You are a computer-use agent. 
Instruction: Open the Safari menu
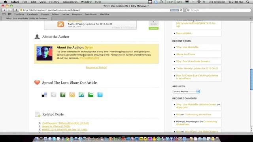[15, 2]
